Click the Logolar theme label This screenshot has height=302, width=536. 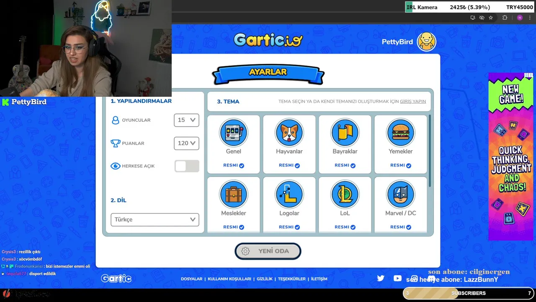pos(289,213)
